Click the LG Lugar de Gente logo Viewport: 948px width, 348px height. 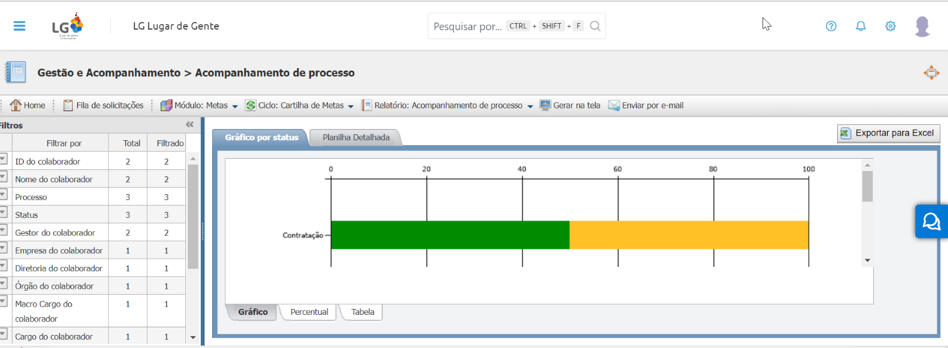click(68, 26)
